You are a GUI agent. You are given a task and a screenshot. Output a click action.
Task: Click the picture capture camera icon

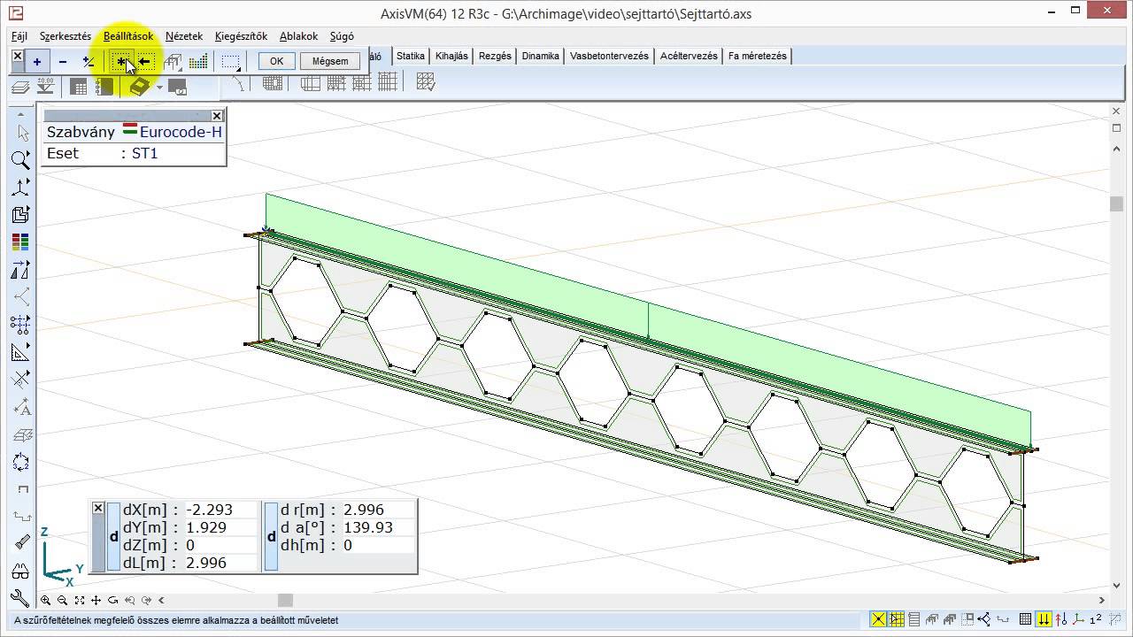pyautogui.click(x=178, y=87)
